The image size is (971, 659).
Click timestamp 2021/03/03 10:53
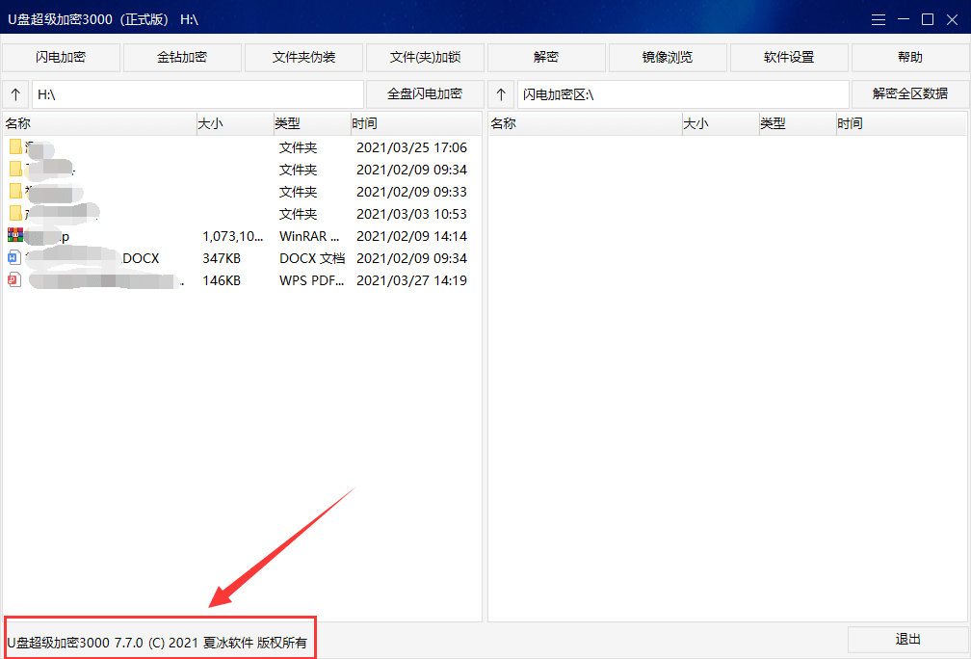click(x=412, y=214)
